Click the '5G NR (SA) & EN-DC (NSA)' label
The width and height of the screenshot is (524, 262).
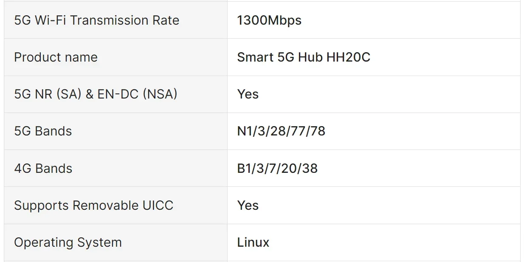tap(96, 94)
